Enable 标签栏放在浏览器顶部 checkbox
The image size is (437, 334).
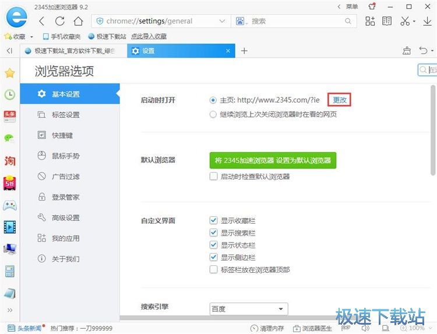[213, 270]
